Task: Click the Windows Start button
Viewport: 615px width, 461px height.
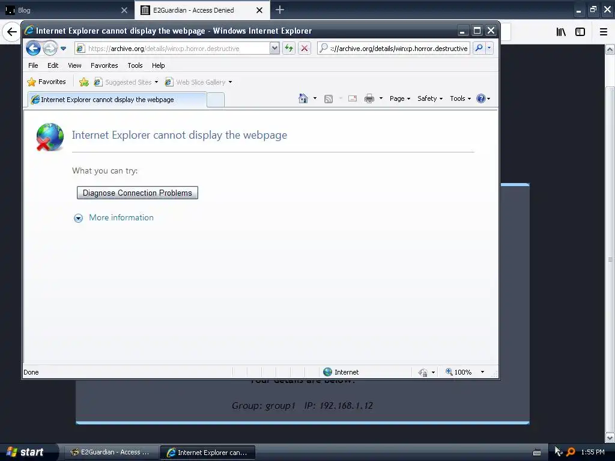Action: (28, 452)
